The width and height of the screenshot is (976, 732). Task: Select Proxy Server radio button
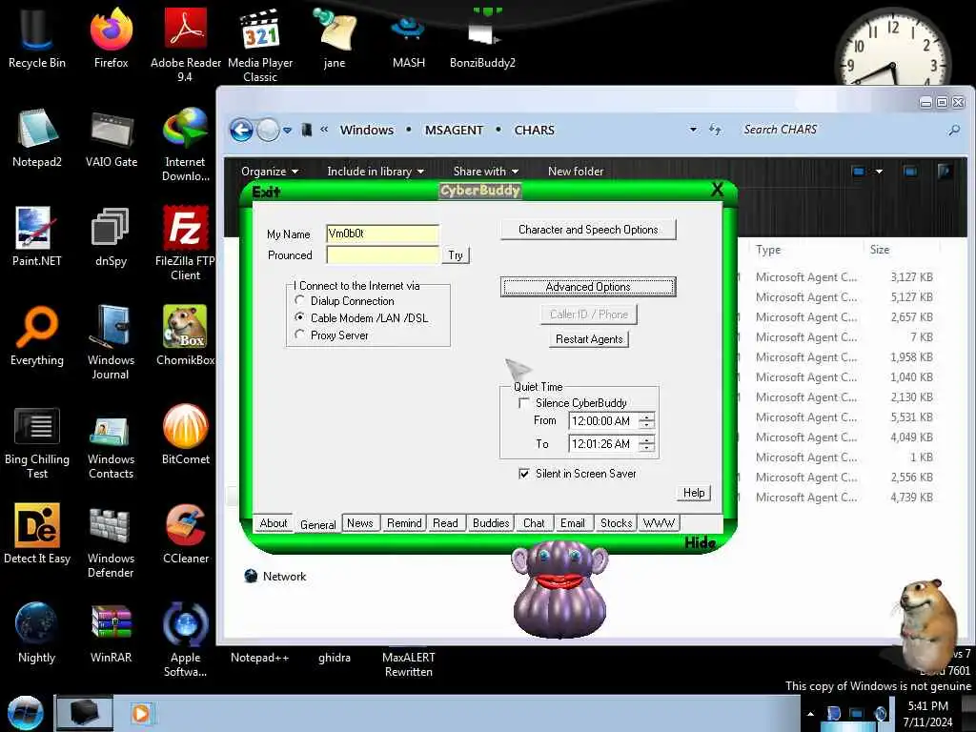click(x=300, y=335)
